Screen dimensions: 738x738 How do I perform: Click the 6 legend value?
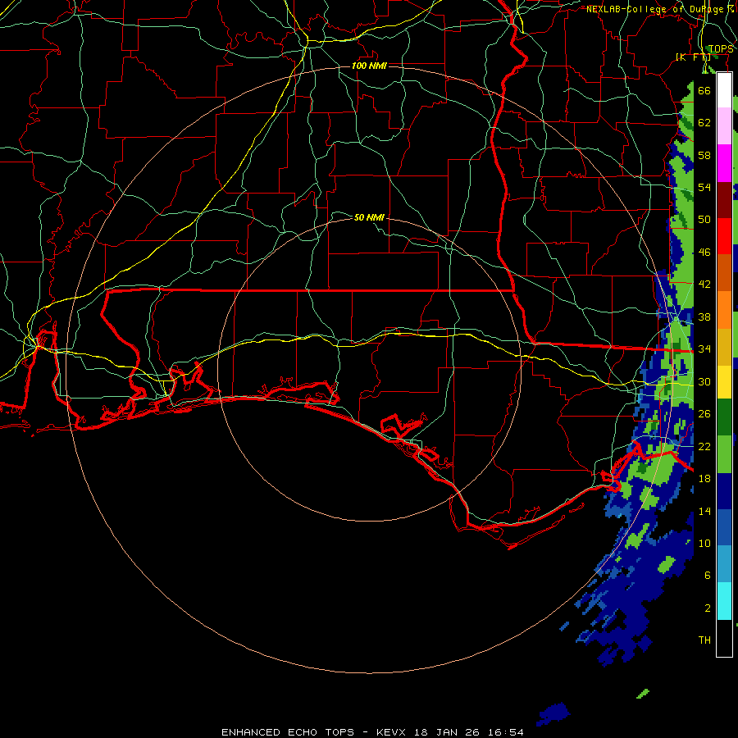pos(708,576)
